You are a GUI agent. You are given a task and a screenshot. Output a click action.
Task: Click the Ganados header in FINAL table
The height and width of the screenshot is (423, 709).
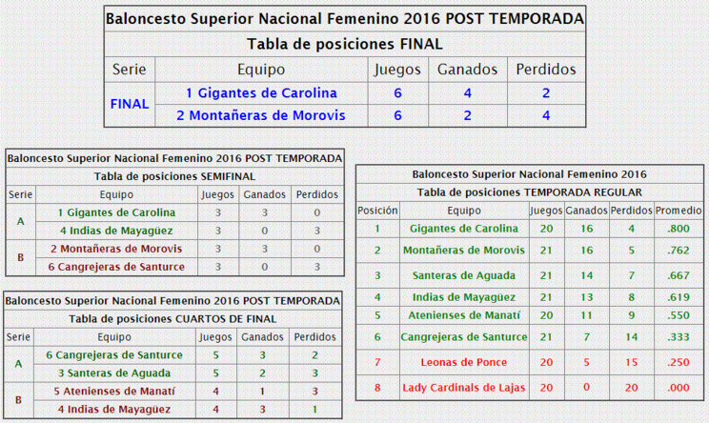click(x=468, y=70)
